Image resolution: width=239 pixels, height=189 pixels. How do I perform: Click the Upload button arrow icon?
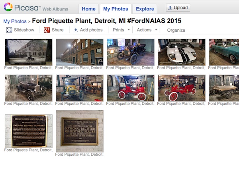click(x=170, y=8)
